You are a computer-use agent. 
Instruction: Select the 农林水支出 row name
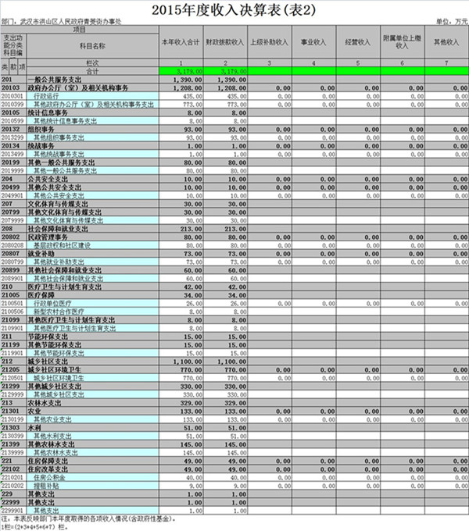pyautogui.click(x=49, y=404)
